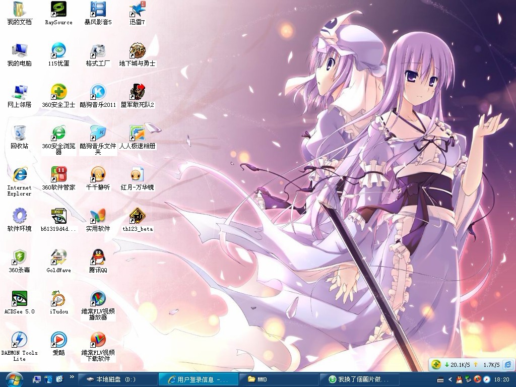Open 千千静听 music player icon

98,175
